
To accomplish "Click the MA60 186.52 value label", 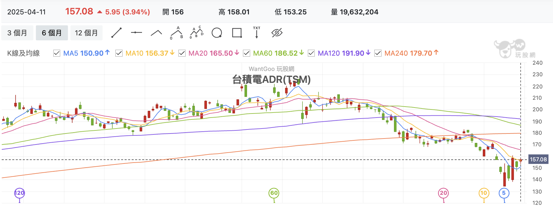I will pyautogui.click(x=278, y=53).
